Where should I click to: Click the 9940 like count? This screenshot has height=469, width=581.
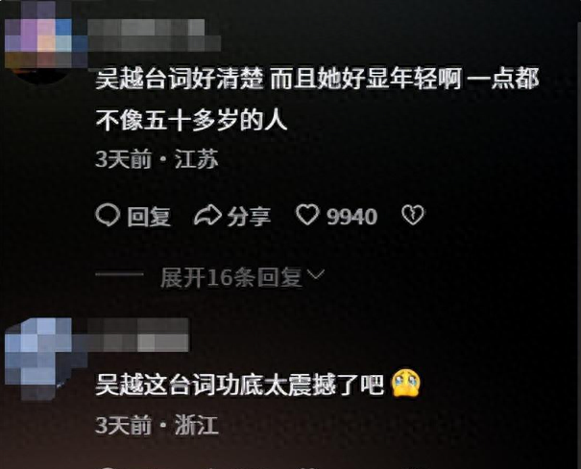[351, 217]
